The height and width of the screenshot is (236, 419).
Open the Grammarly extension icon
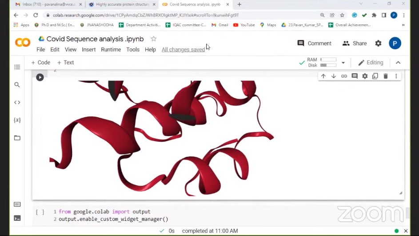click(x=354, y=15)
